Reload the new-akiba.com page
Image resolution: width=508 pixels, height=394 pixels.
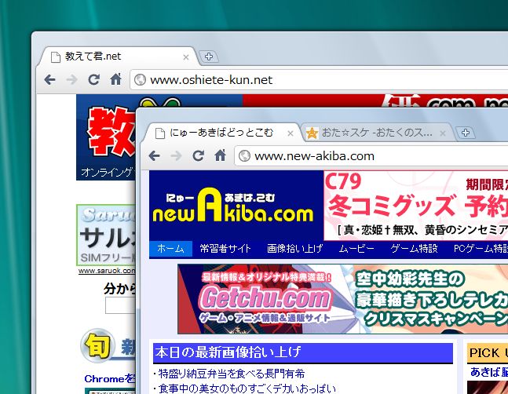198,155
